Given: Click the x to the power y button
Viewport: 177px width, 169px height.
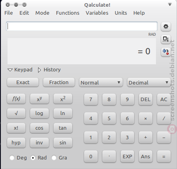Looking at the screenshot, I should pyautogui.click(x=39, y=99).
